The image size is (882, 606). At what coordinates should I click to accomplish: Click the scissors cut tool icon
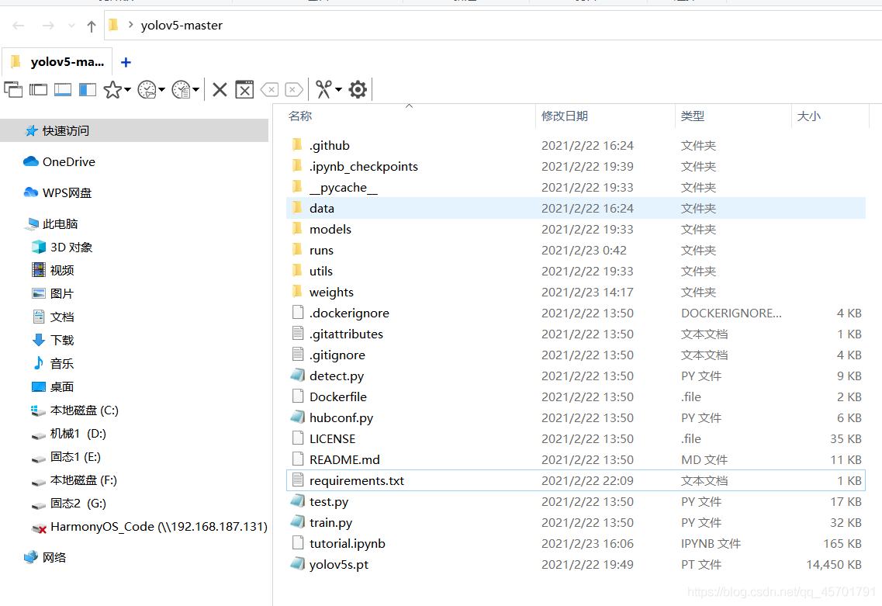323,89
